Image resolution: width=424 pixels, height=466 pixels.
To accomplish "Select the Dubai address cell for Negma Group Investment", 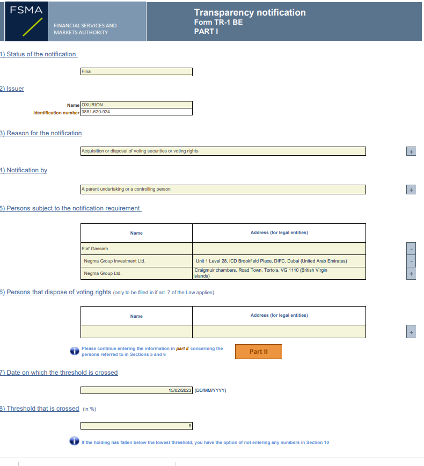I will [279, 261].
